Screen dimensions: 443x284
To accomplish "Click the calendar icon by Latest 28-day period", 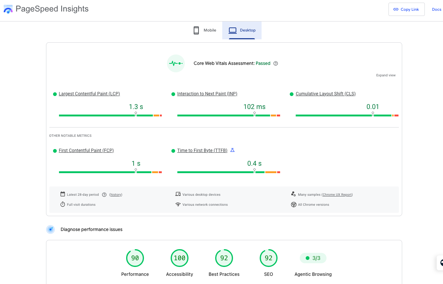I will click(x=63, y=194).
